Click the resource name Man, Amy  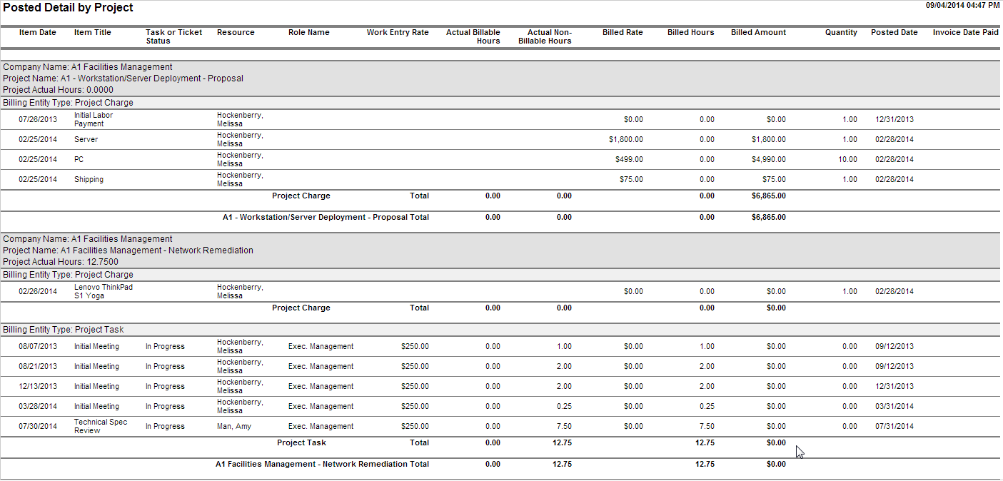click(234, 426)
